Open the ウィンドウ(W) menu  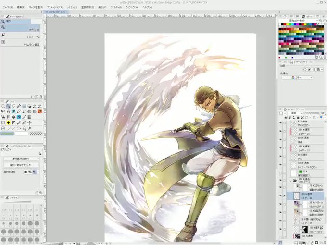click(132, 7)
